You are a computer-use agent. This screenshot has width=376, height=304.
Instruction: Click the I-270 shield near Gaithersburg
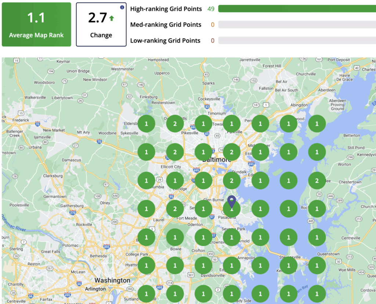(72, 212)
